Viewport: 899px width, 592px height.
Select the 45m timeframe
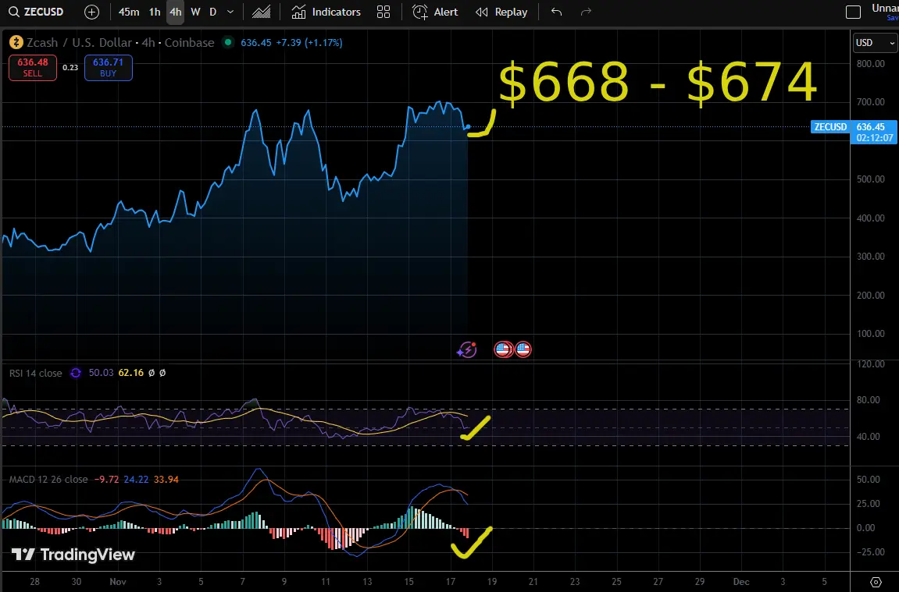pos(129,12)
